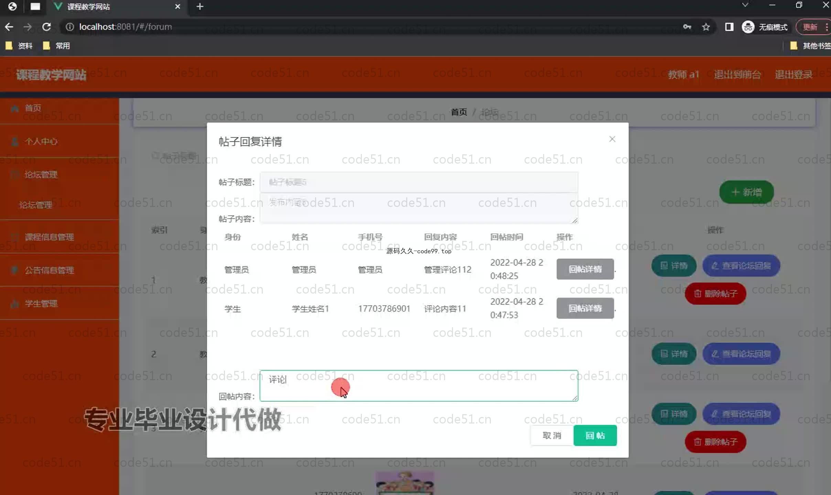Viewport: 831px width, 495px height.
Task: Click 教师 a1 user label
Action: pyautogui.click(x=683, y=74)
